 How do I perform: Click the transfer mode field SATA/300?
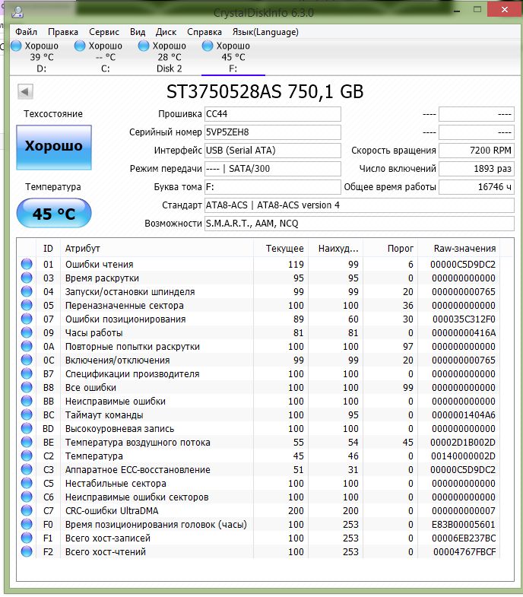(x=273, y=169)
